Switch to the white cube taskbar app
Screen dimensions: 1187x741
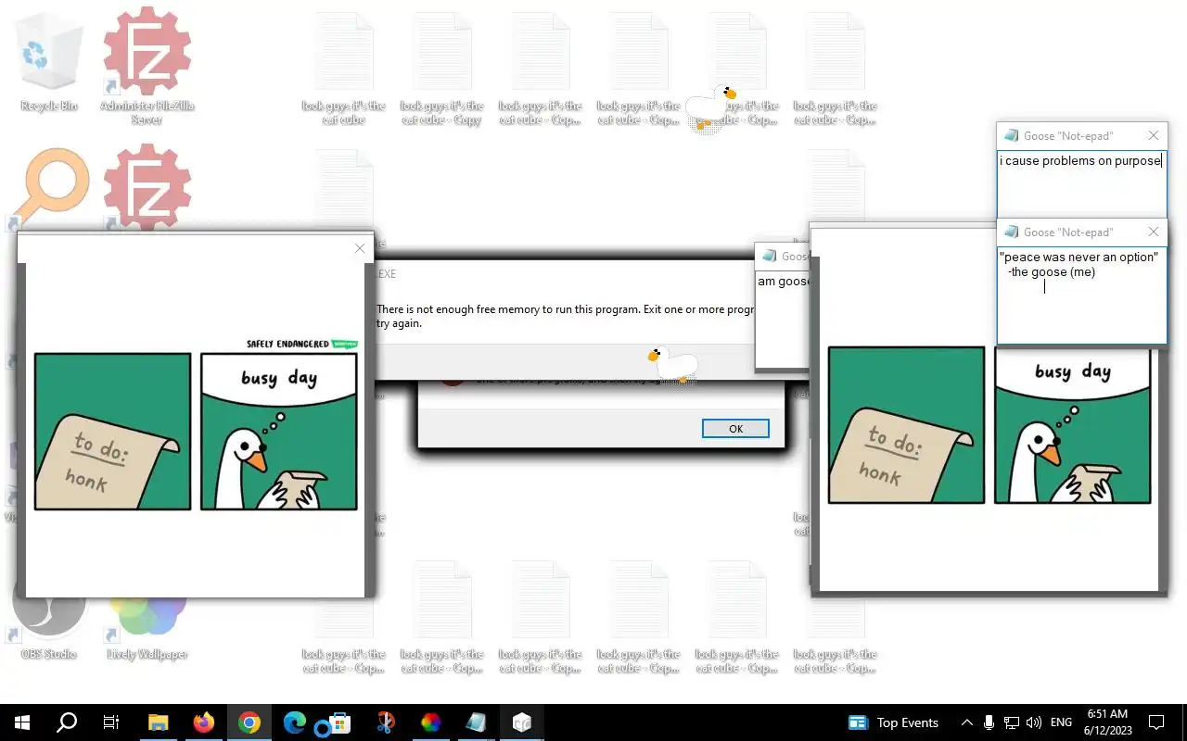point(521,722)
